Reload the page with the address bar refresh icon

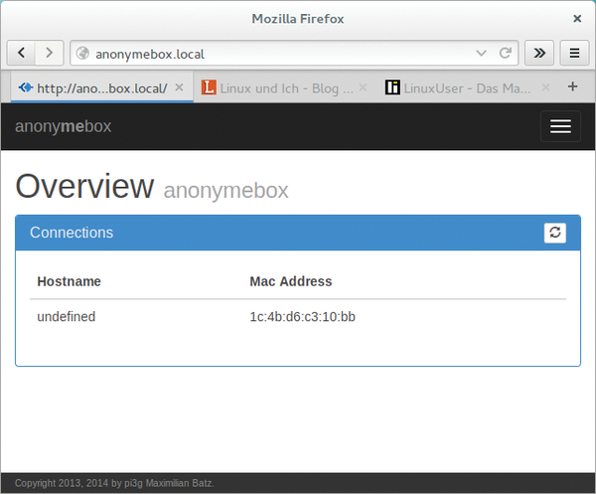pyautogui.click(x=506, y=53)
